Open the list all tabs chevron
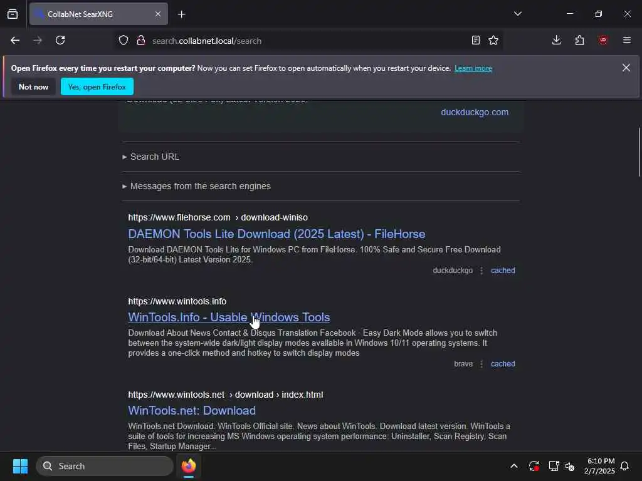Screen dimensions: 642x481 coord(517,14)
